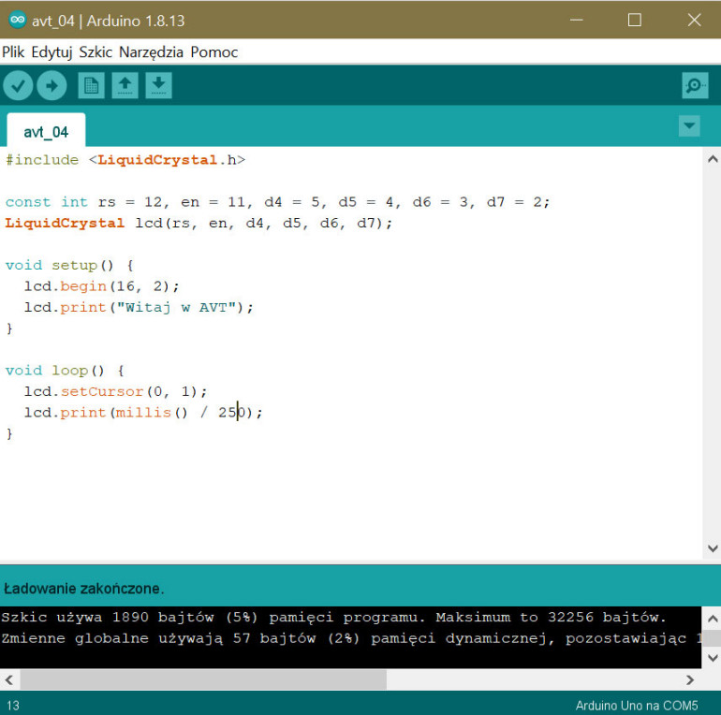This screenshot has height=715, width=721.
Task: Close the Arduino window
Action: tap(694, 20)
